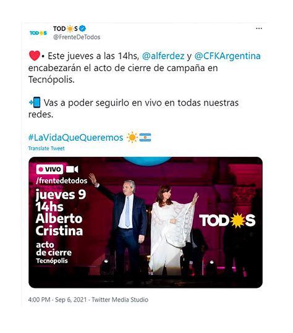Click the blue verified badge icon
This screenshot has height=333, width=293.
82,28
